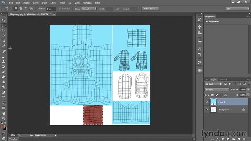Toggle smart object layer filter
The height and width of the screenshot is (141, 251).
point(244,84)
